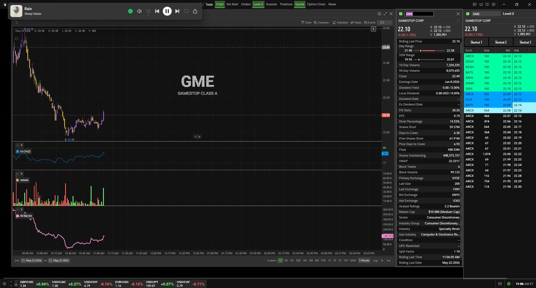Toggle shuffle in the media player

(148, 11)
